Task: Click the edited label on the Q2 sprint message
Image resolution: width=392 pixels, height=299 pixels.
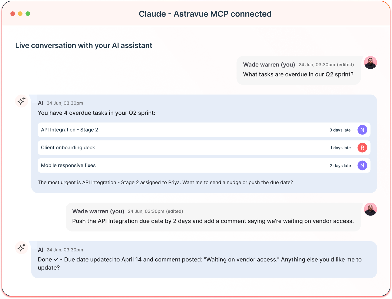Action: tap(345, 65)
